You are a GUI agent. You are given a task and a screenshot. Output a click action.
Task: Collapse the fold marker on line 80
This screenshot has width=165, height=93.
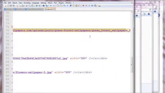click(x=12, y=48)
